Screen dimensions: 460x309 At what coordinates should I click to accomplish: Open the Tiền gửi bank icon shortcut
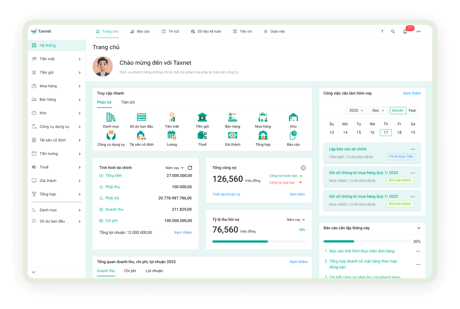coord(202,117)
